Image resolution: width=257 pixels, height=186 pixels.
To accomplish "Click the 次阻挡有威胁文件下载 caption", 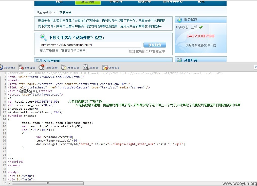I will [201, 45].
